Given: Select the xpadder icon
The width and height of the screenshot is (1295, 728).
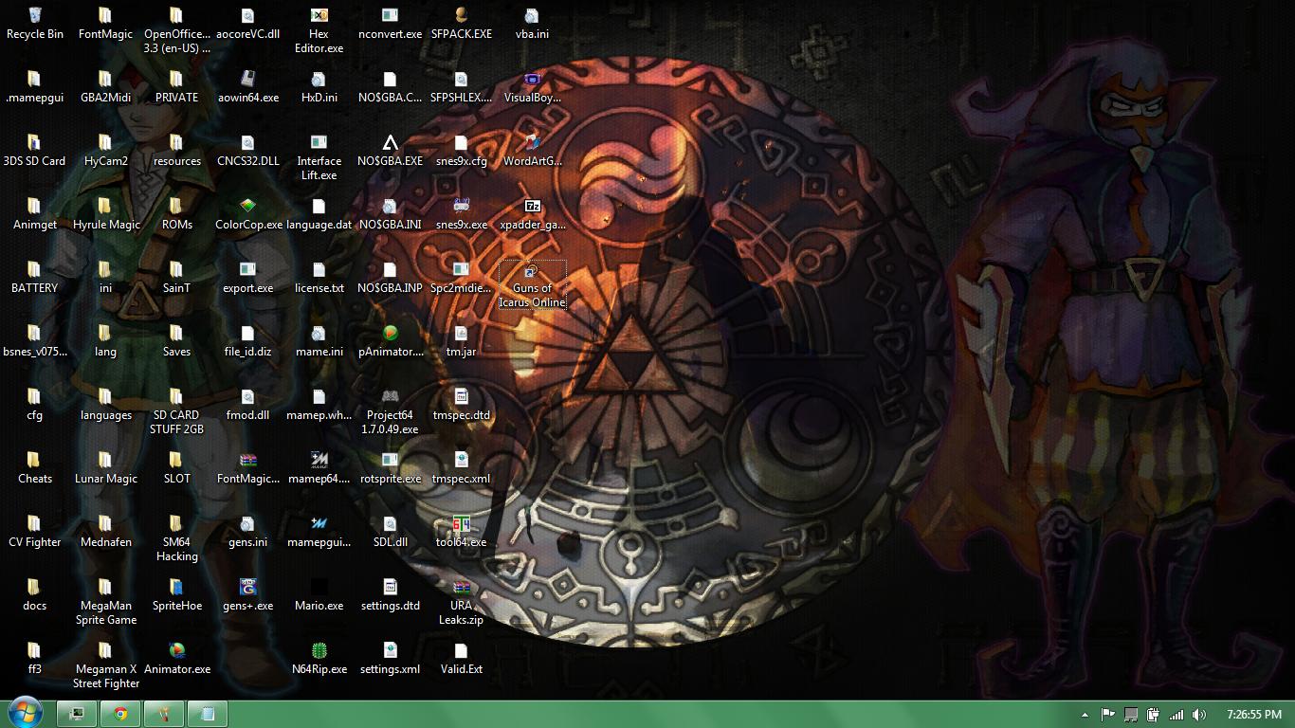Looking at the screenshot, I should (x=532, y=215).
